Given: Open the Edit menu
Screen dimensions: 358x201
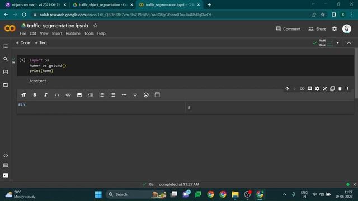Looking at the screenshot, I should [32, 33].
